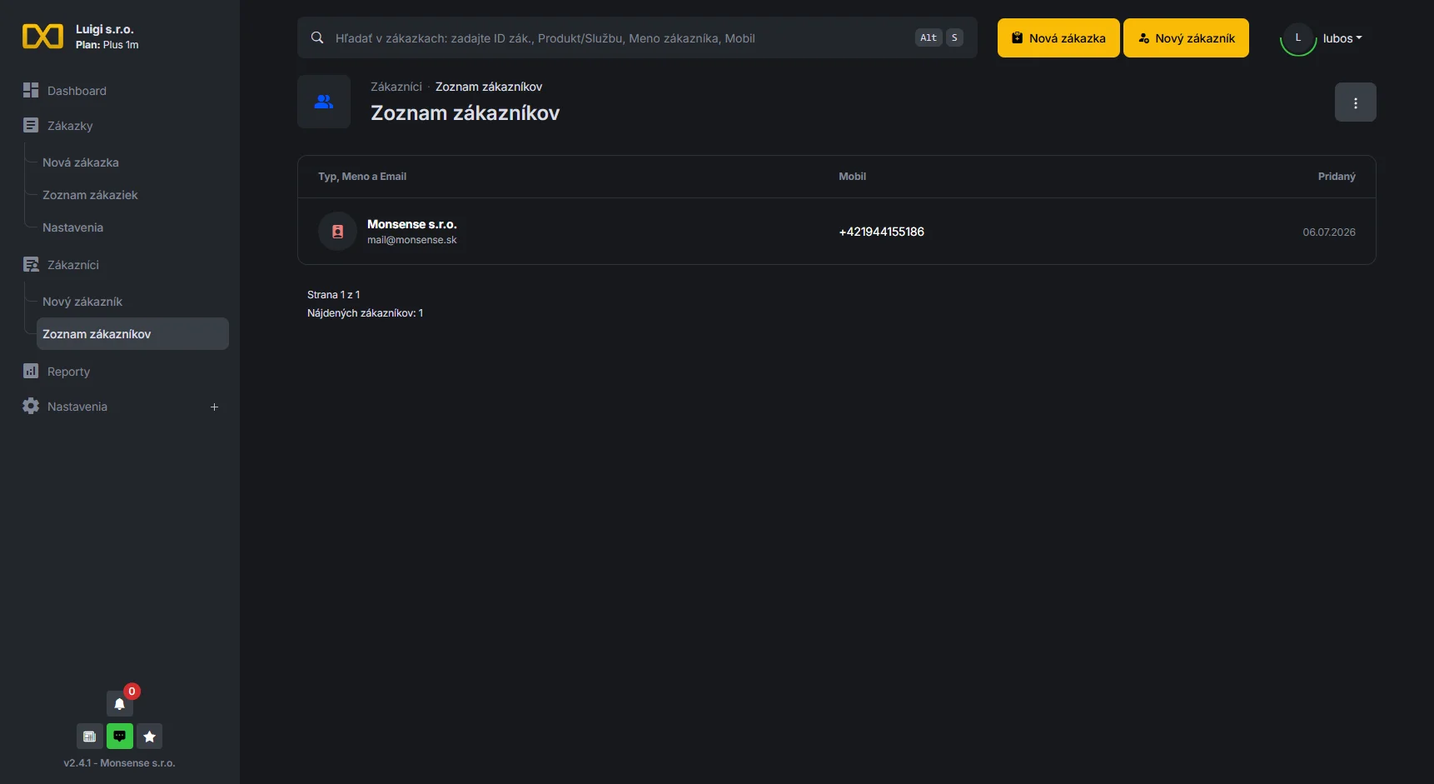This screenshot has width=1434, height=784.
Task: Open the lubos user dropdown
Action: pyautogui.click(x=1342, y=38)
